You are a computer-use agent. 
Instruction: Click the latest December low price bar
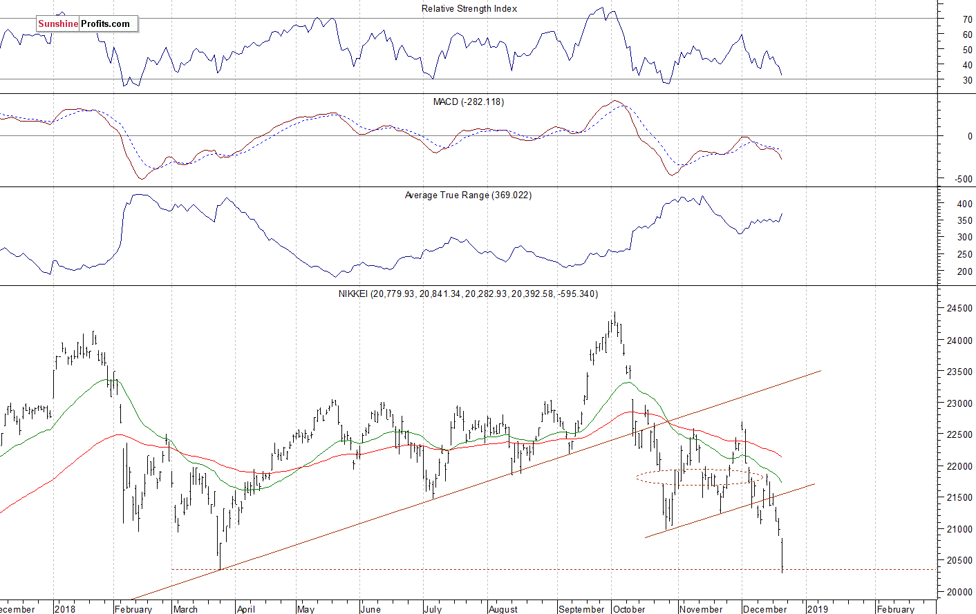(x=782, y=556)
